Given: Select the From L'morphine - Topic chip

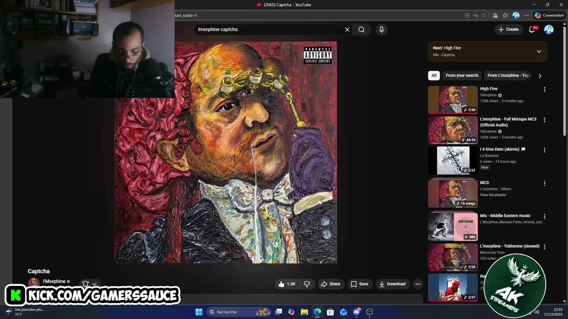Looking at the screenshot, I should click(x=509, y=75).
